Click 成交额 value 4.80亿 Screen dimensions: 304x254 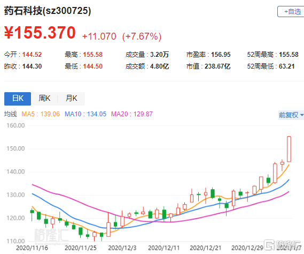point(159,66)
